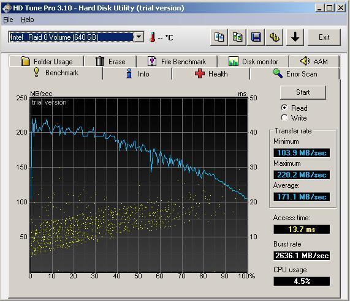Open the Help menu

click(28, 20)
